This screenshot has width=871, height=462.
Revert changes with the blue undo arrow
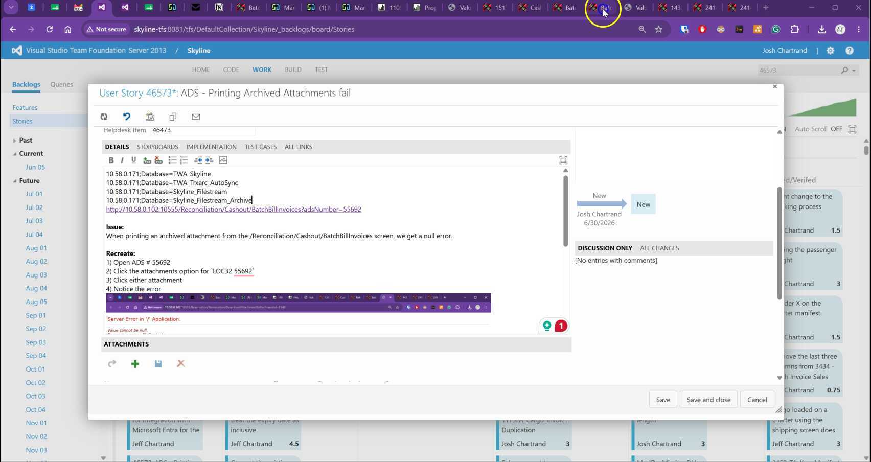127,117
